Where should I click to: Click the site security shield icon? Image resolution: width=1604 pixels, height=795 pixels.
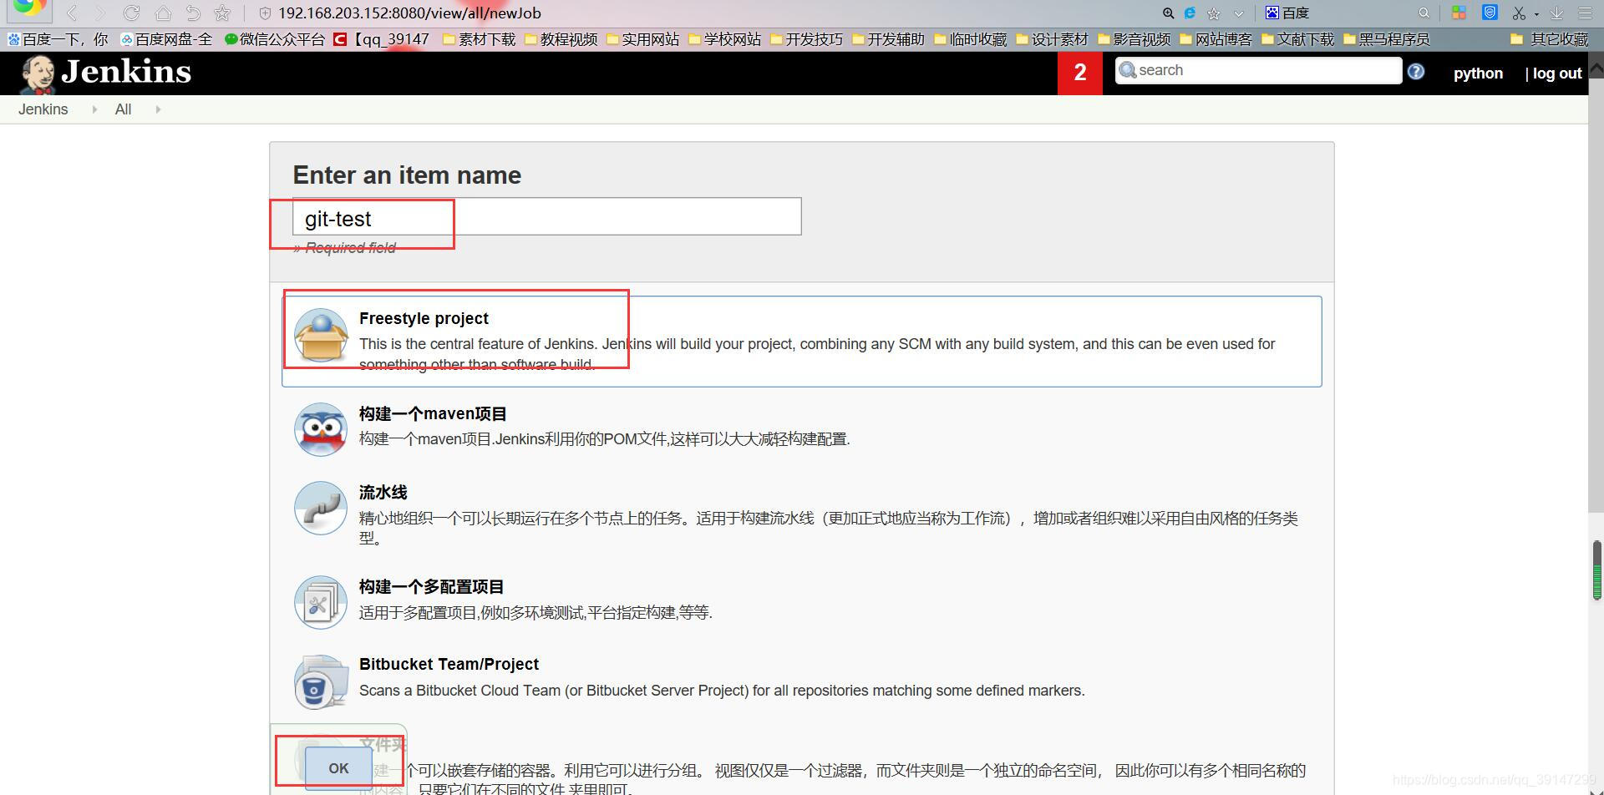coord(265,13)
